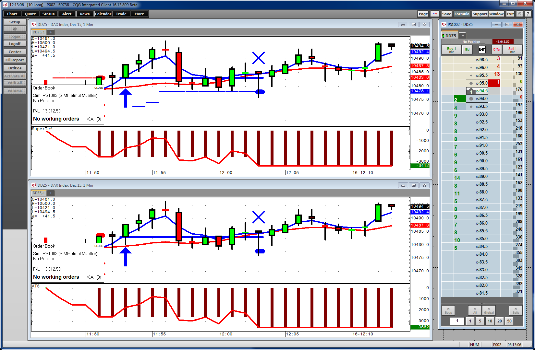Viewport: 535px width, 350px height.
Task: Open the Status menu button
Action: pos(49,14)
